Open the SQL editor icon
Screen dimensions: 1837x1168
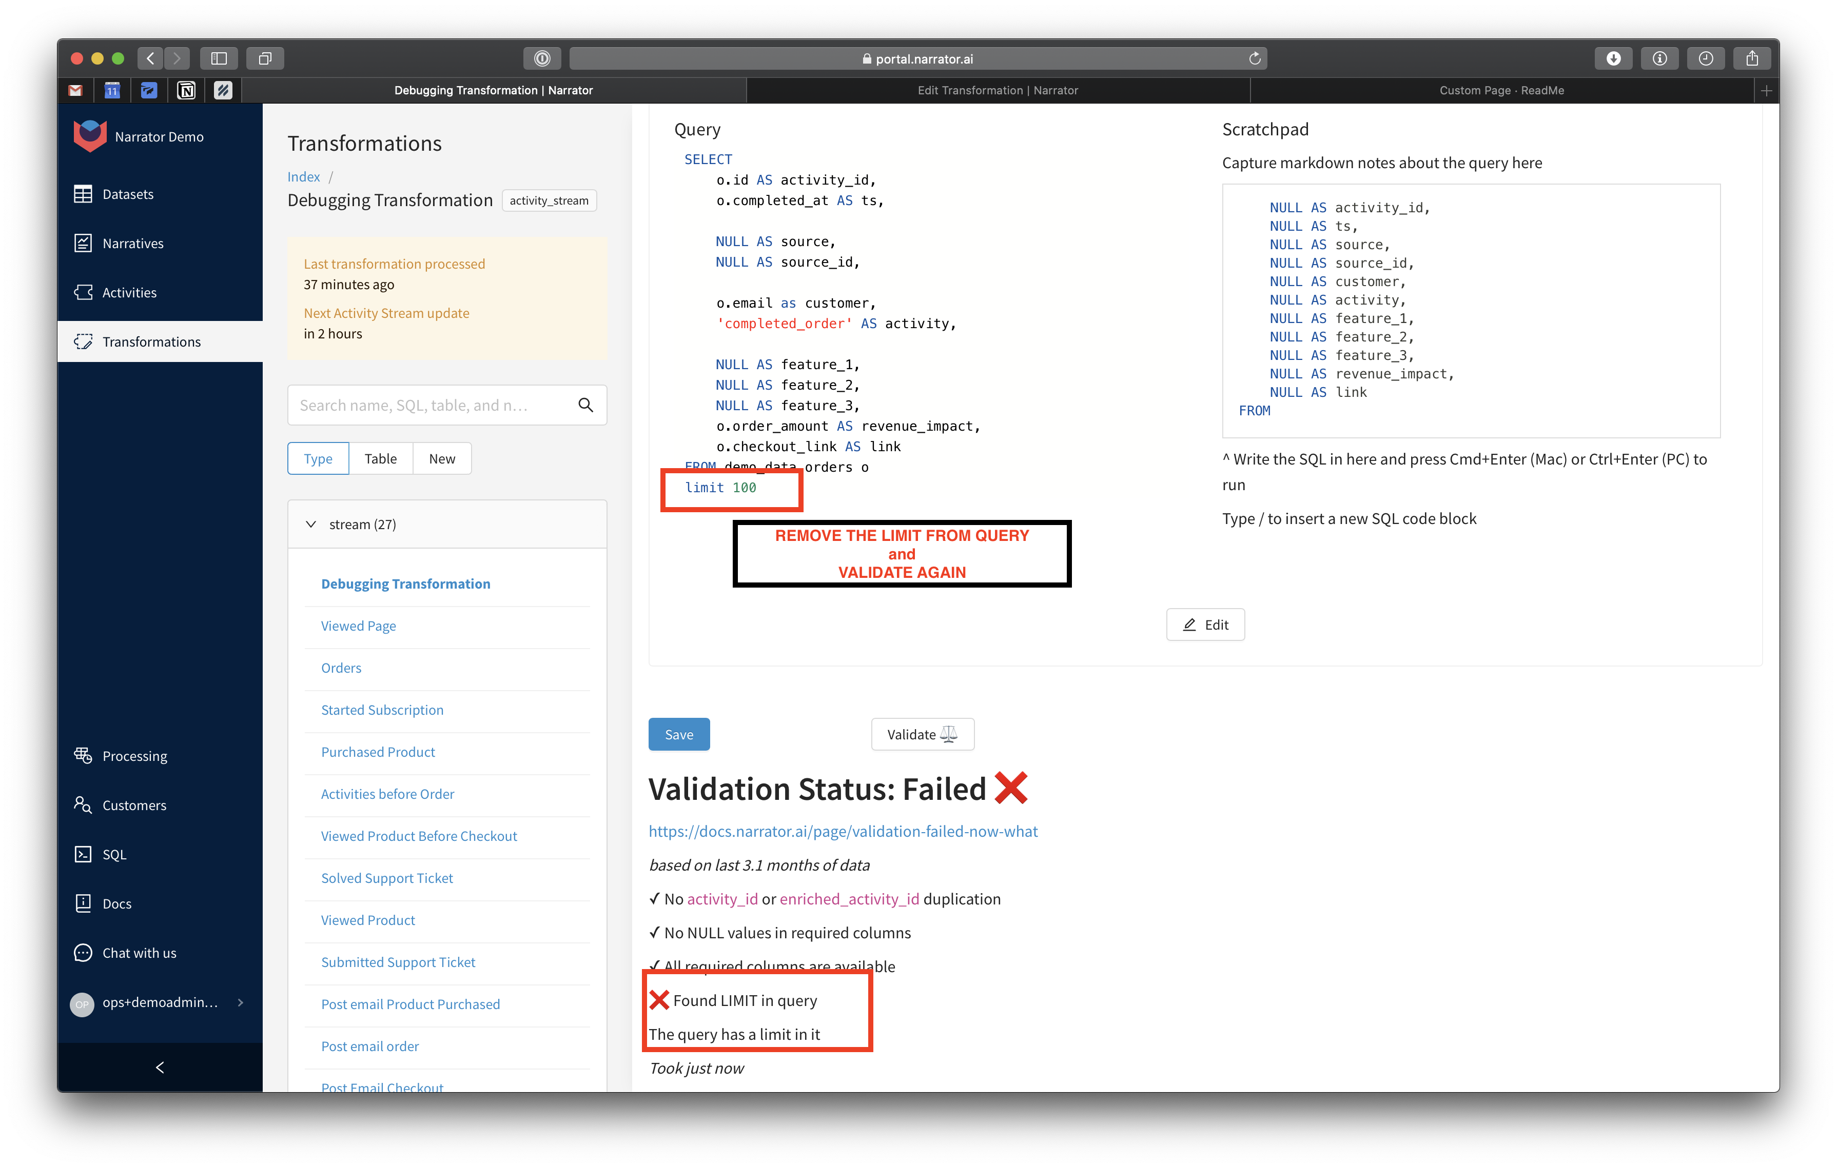[83, 854]
